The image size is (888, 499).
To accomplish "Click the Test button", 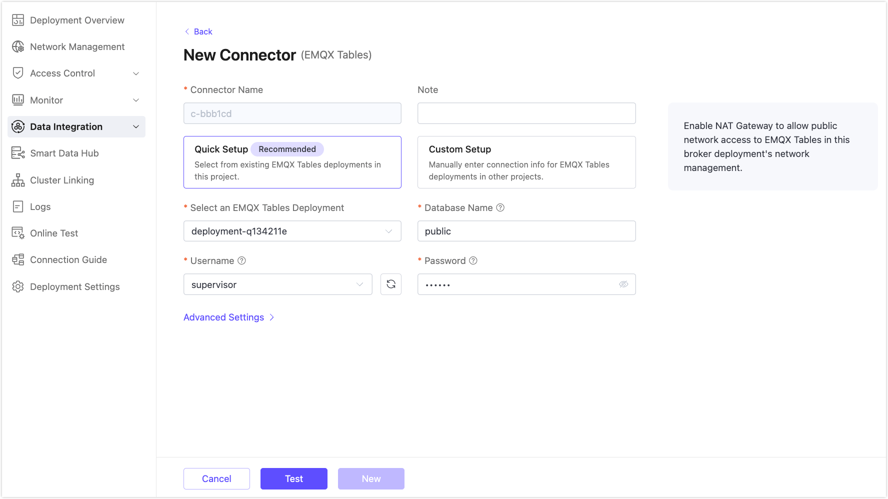I will pos(294,478).
